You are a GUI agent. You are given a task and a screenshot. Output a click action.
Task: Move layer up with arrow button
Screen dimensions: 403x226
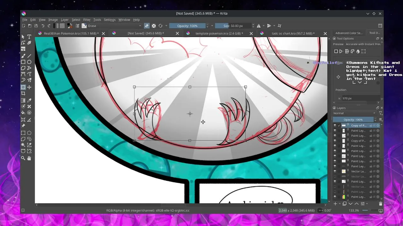(356, 204)
